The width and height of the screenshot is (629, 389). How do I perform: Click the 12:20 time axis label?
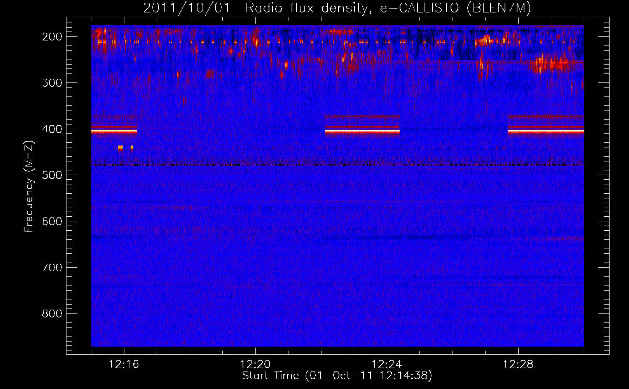(x=255, y=364)
